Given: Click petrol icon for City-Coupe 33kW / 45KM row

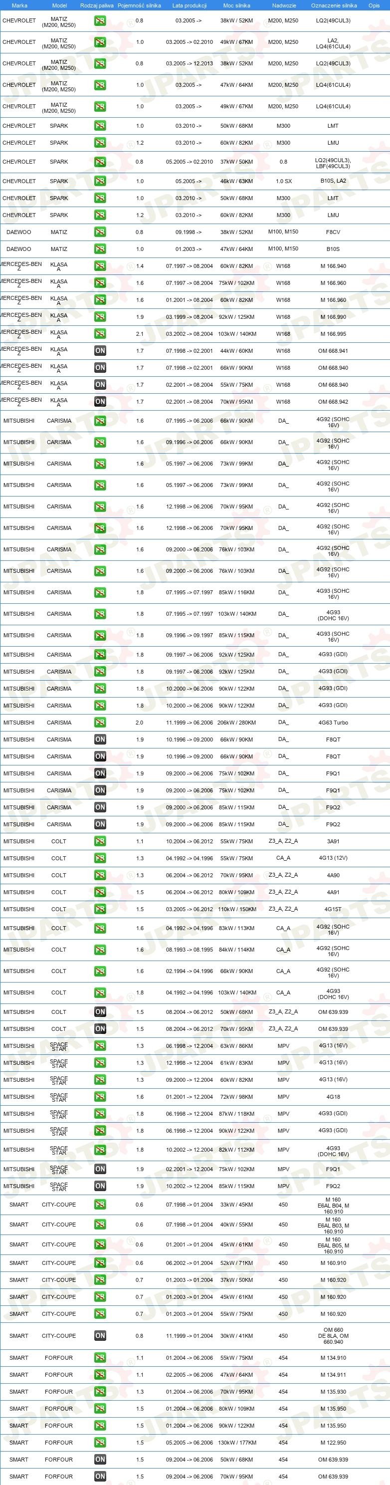Looking at the screenshot, I should pyautogui.click(x=100, y=1205).
